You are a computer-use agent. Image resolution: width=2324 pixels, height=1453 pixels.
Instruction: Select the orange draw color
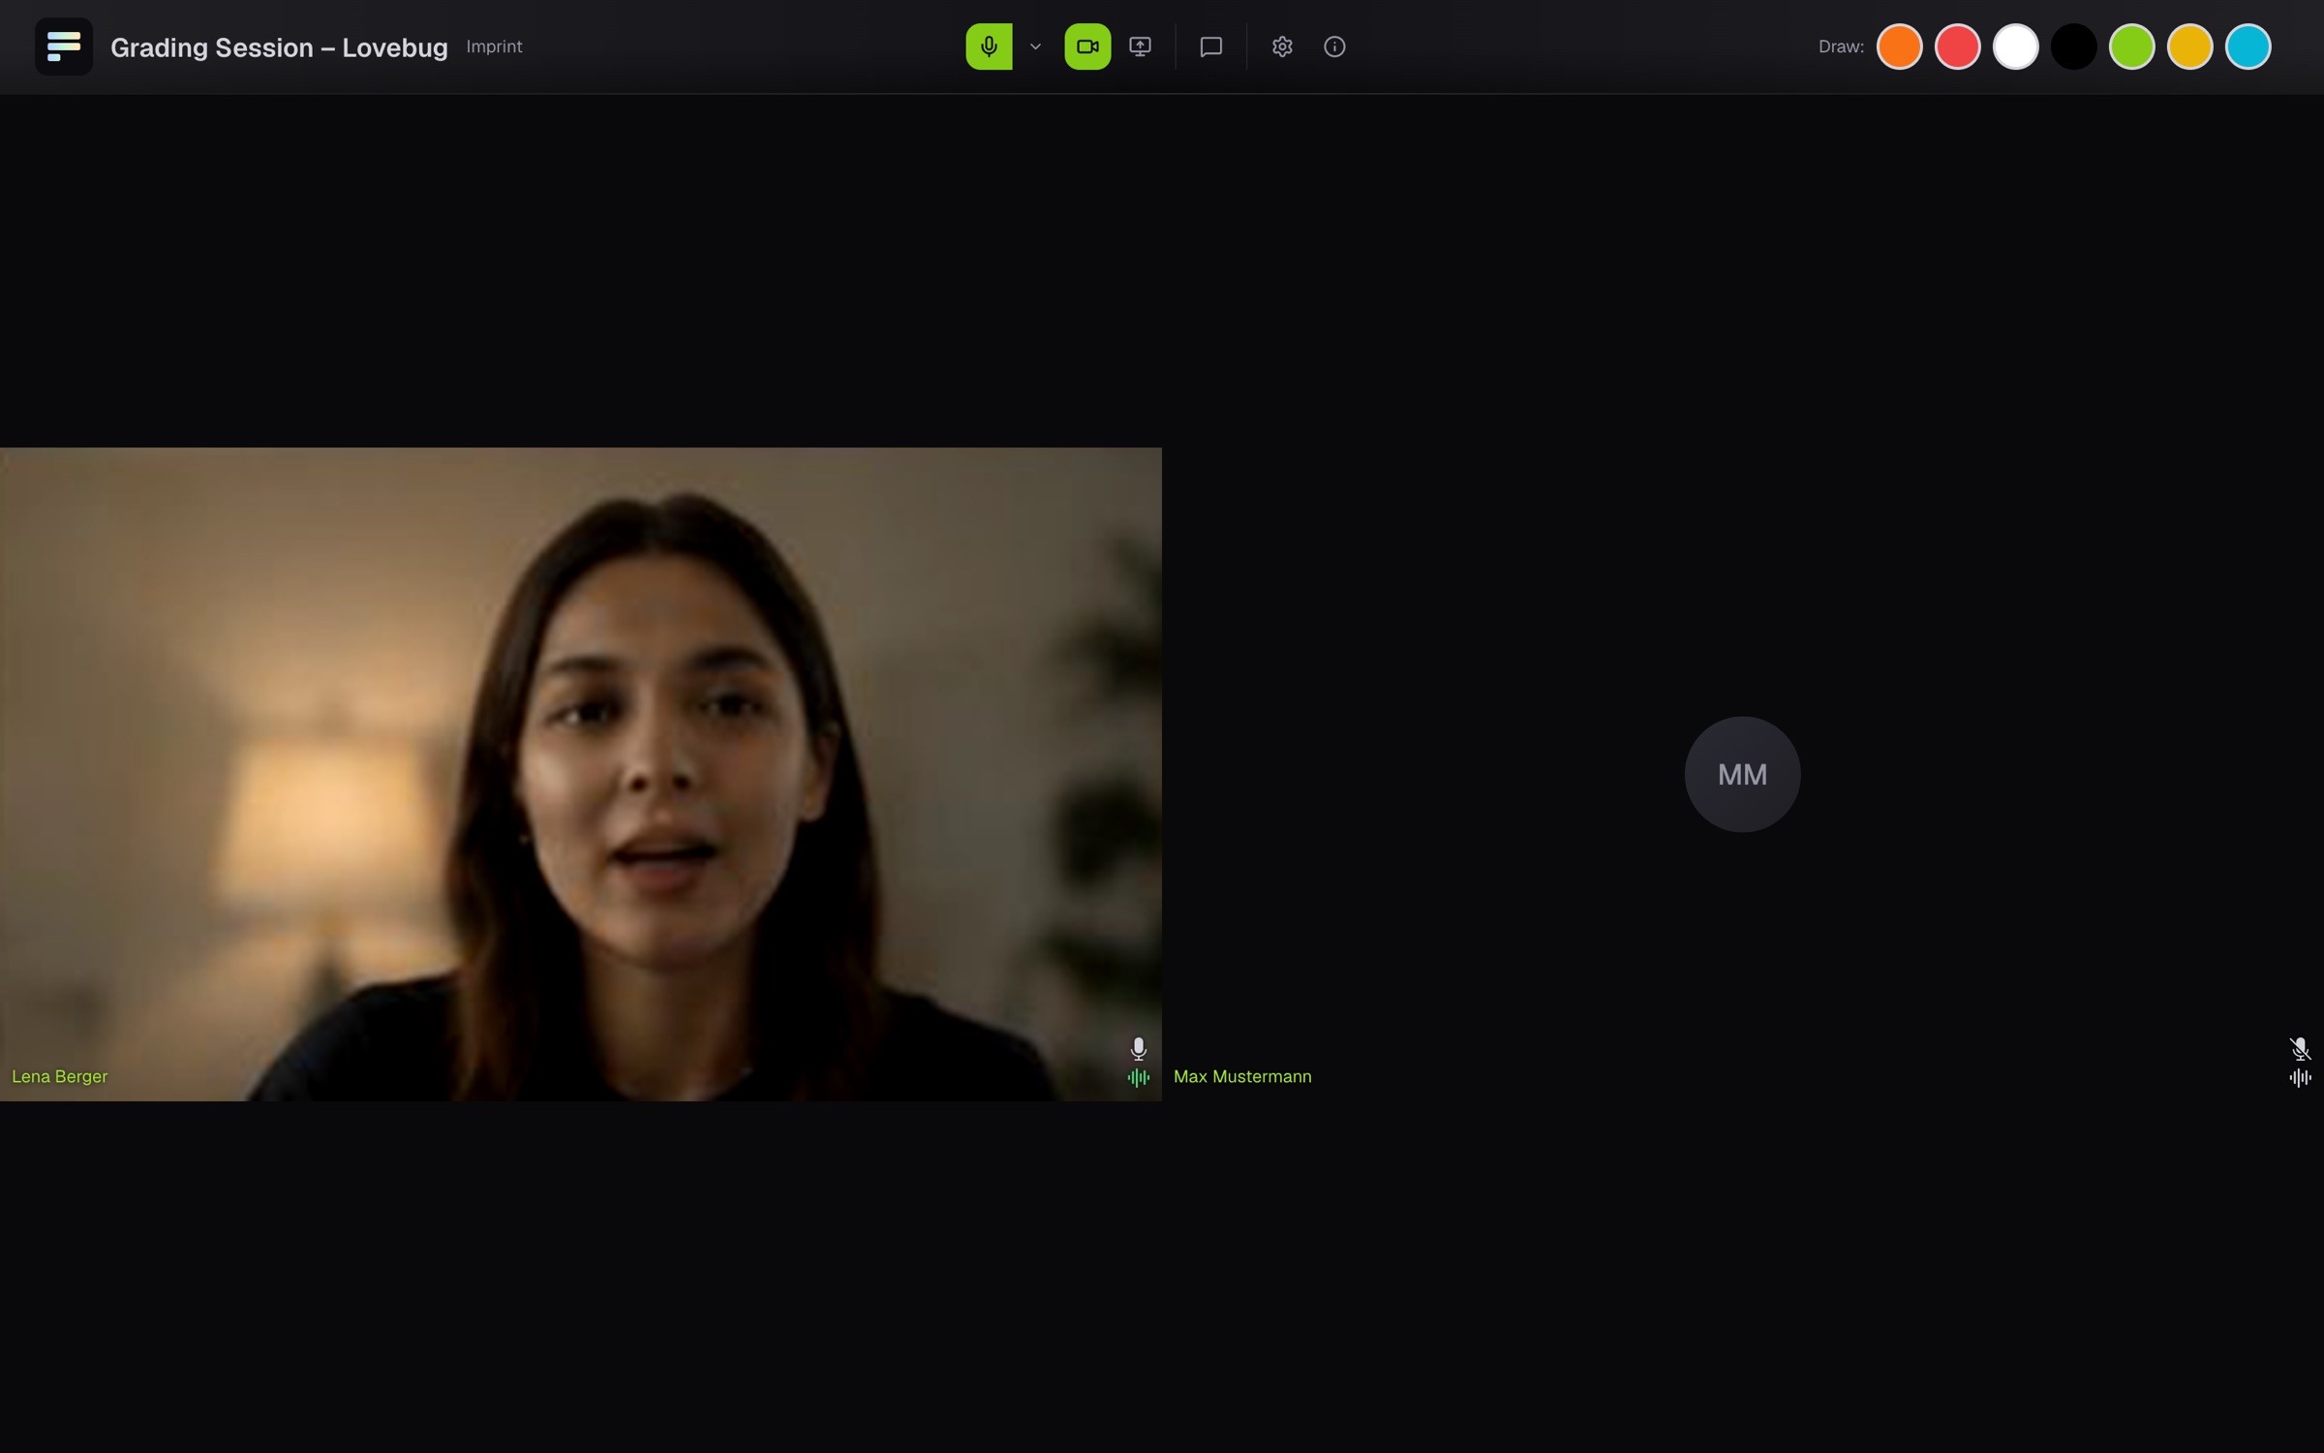1899,46
